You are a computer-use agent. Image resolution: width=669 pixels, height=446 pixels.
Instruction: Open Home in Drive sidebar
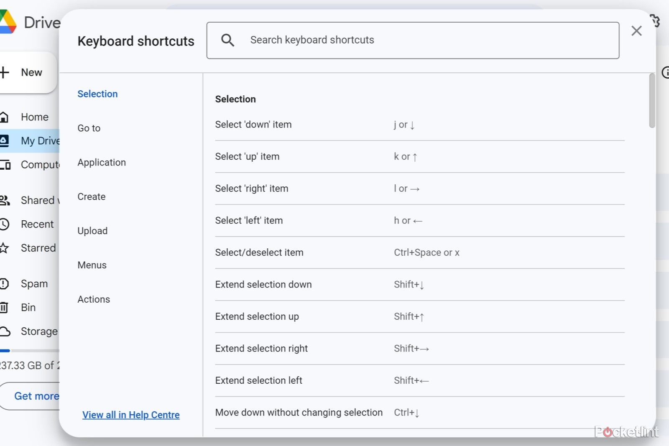tap(35, 117)
